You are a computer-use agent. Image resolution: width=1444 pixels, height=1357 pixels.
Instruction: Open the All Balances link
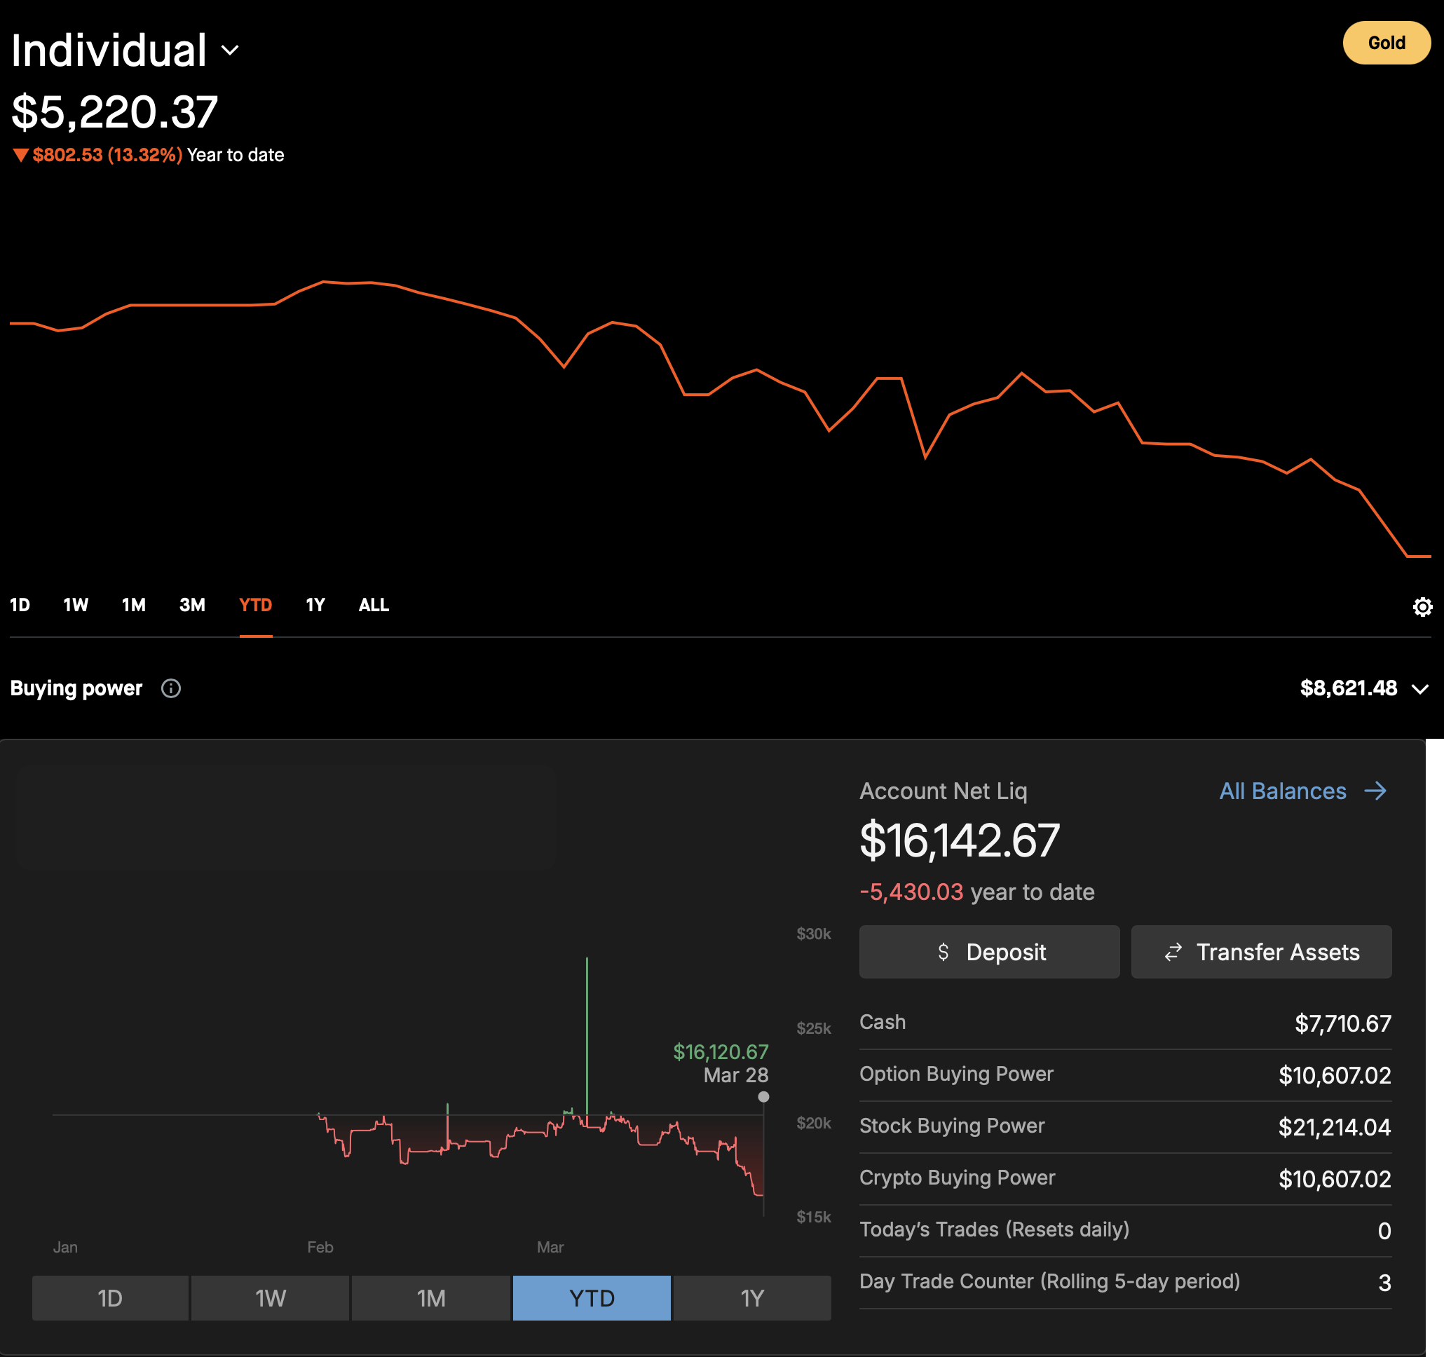(1282, 791)
